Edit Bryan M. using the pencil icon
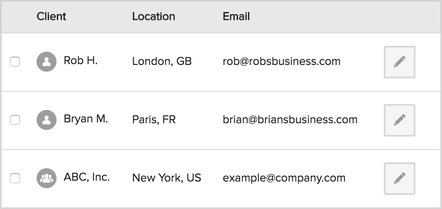 click(400, 120)
